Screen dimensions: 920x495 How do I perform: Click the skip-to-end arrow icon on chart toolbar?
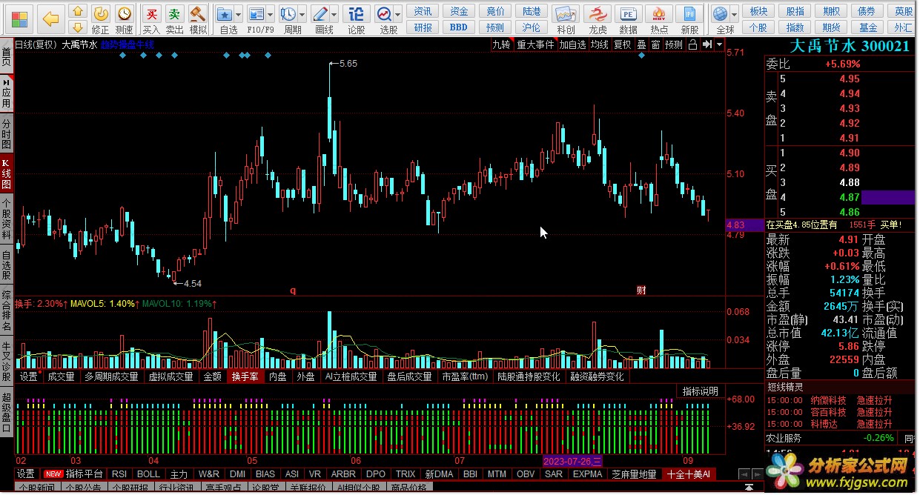706,44
